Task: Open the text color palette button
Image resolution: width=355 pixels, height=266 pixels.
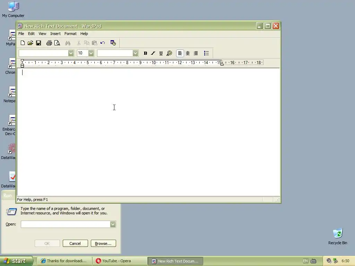Action: [x=169, y=53]
